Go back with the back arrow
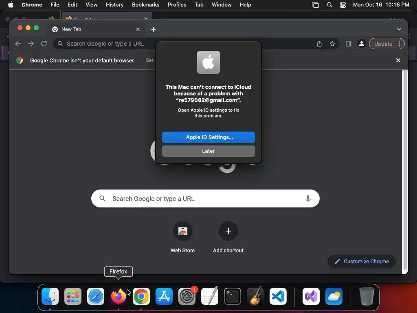 tap(18, 44)
